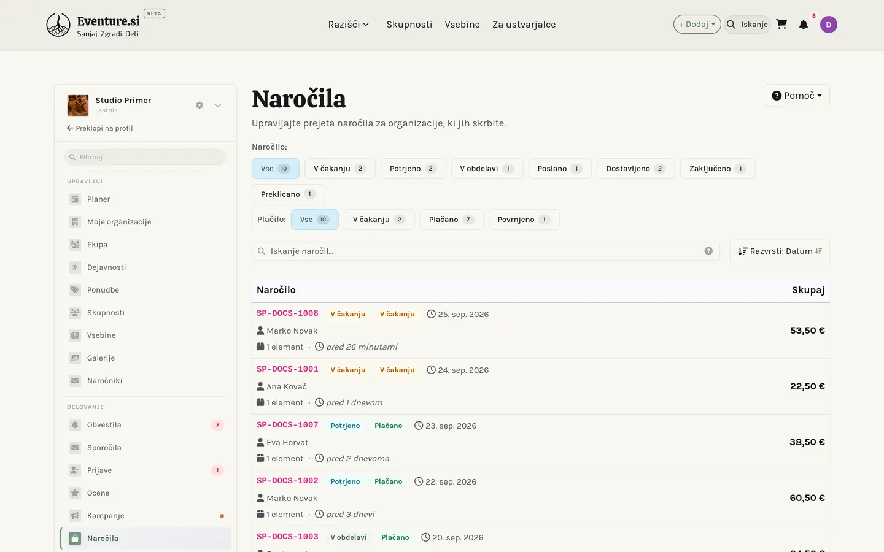
Task: Click the Dejavnosti sidebar icon
Action: click(x=75, y=267)
